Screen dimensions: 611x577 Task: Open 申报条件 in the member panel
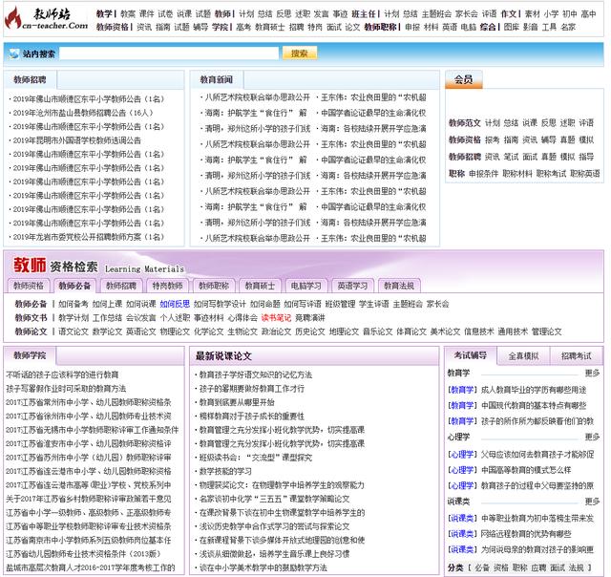pyautogui.click(x=484, y=174)
